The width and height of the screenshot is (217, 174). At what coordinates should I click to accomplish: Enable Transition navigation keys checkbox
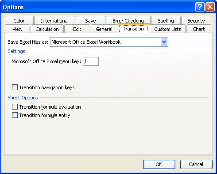(15, 87)
